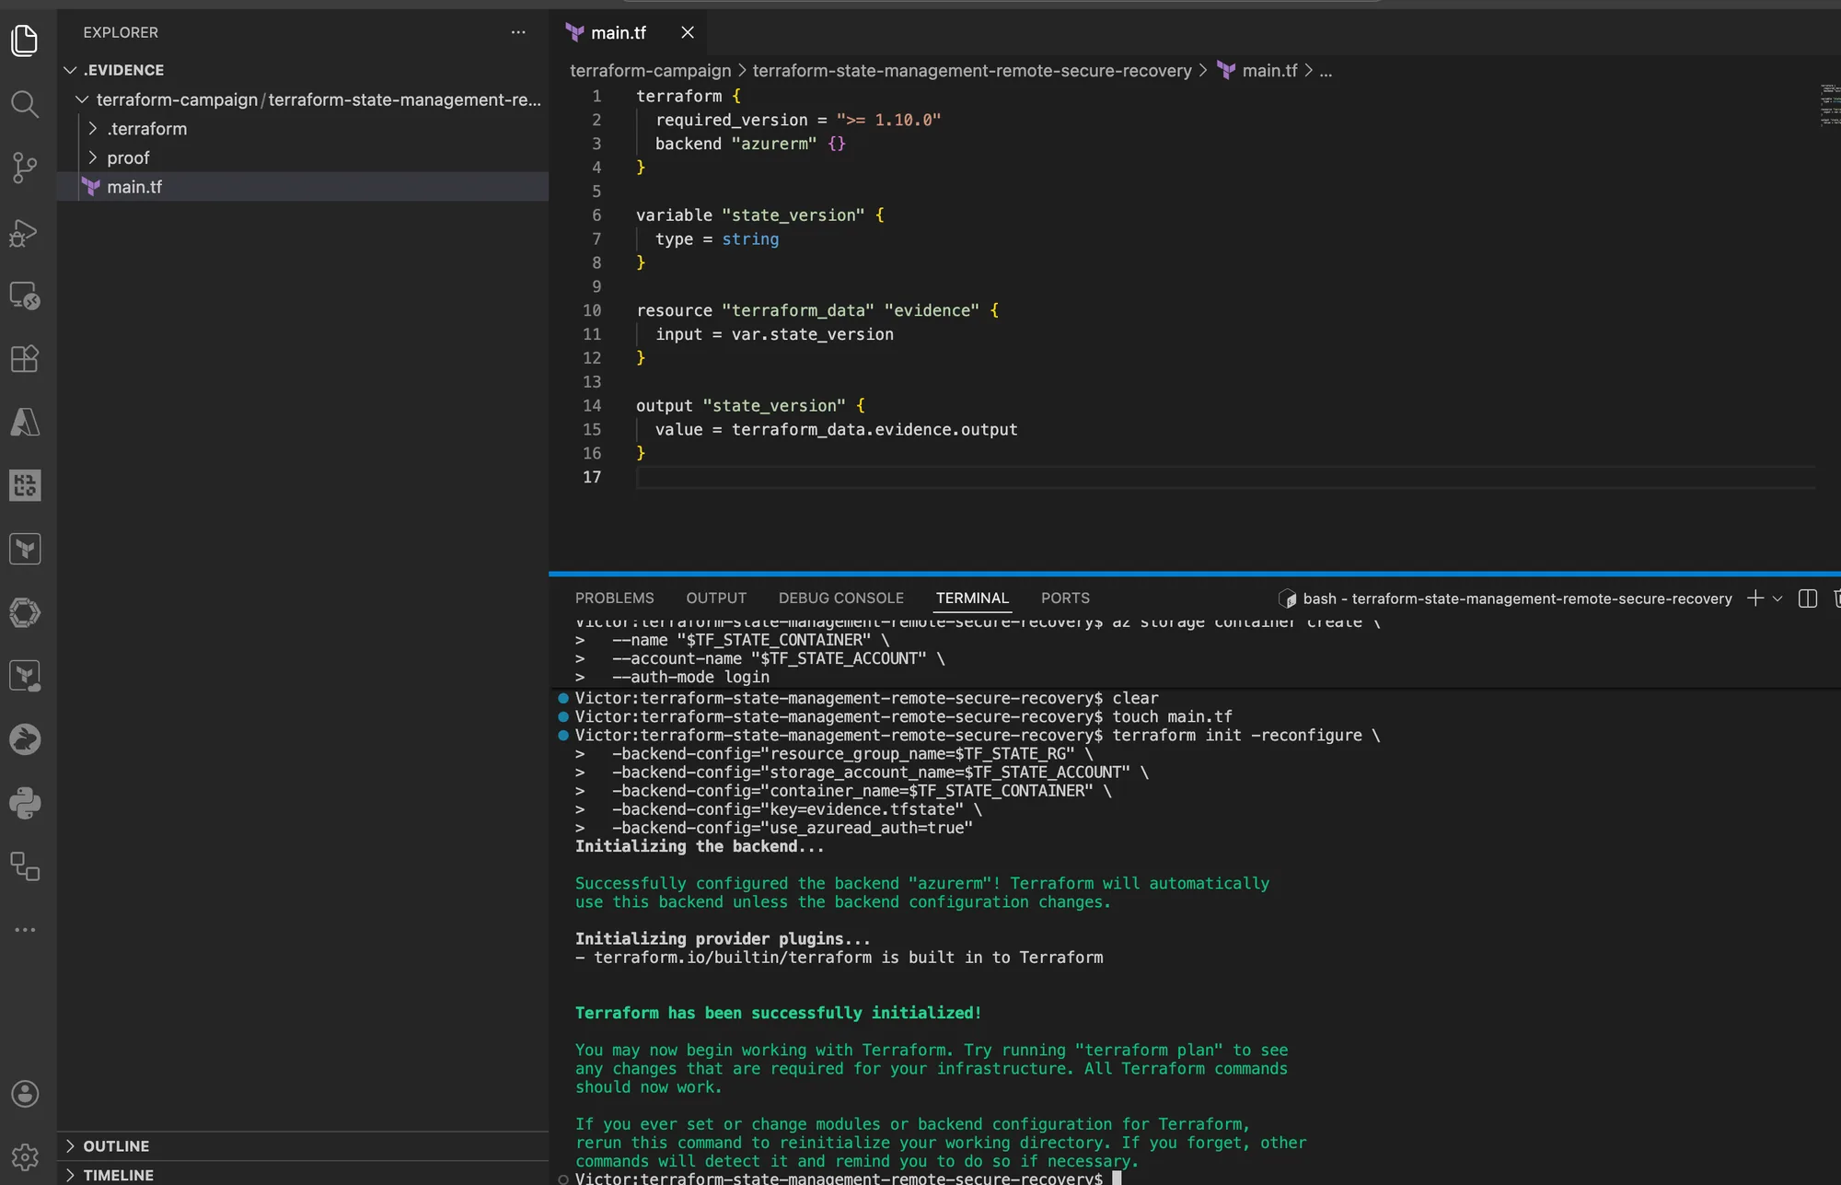Open the Extensions view icon
Screen dimensions: 1841x1185
click(25, 358)
